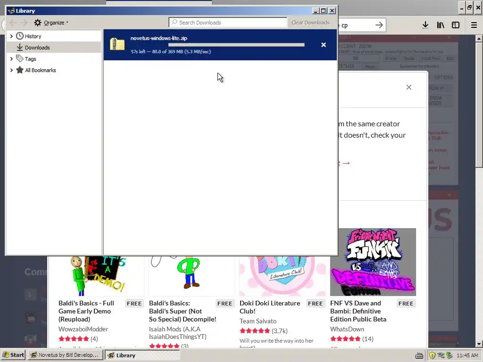The image size is (483, 362).
Task: Select History in the Library sidebar
Action: [33, 36]
